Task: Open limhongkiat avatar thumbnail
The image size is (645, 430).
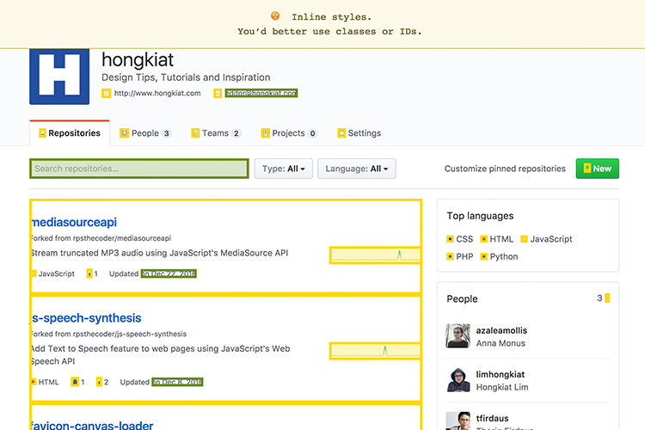Action: [x=458, y=380]
